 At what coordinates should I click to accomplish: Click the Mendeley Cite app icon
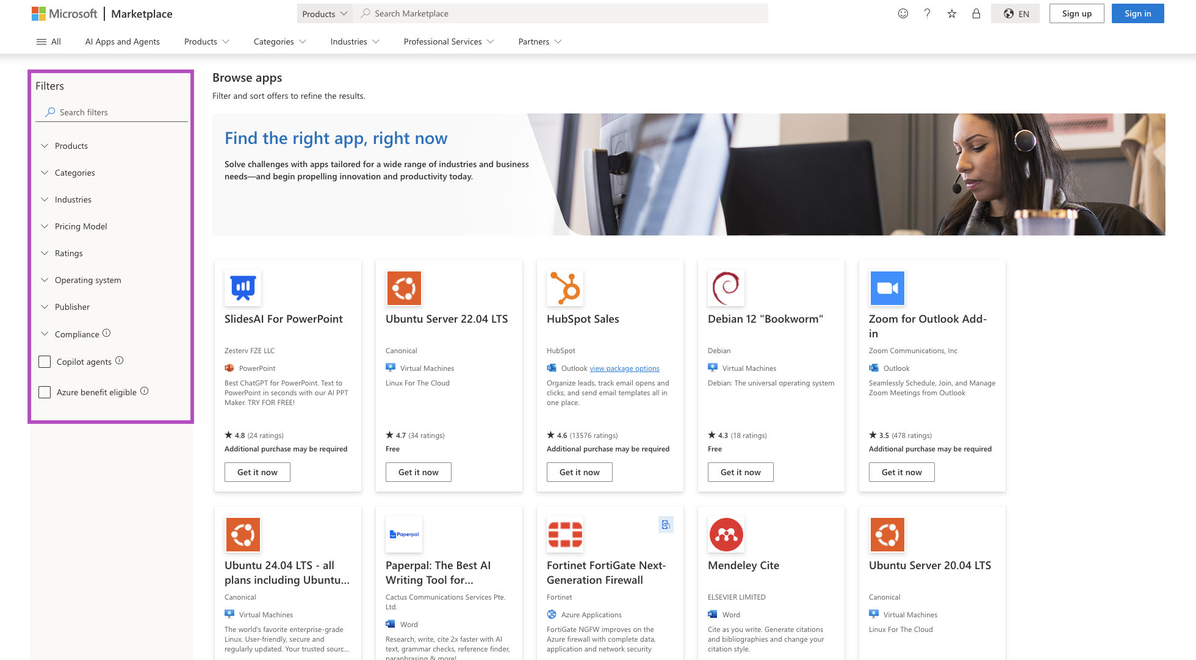726,534
